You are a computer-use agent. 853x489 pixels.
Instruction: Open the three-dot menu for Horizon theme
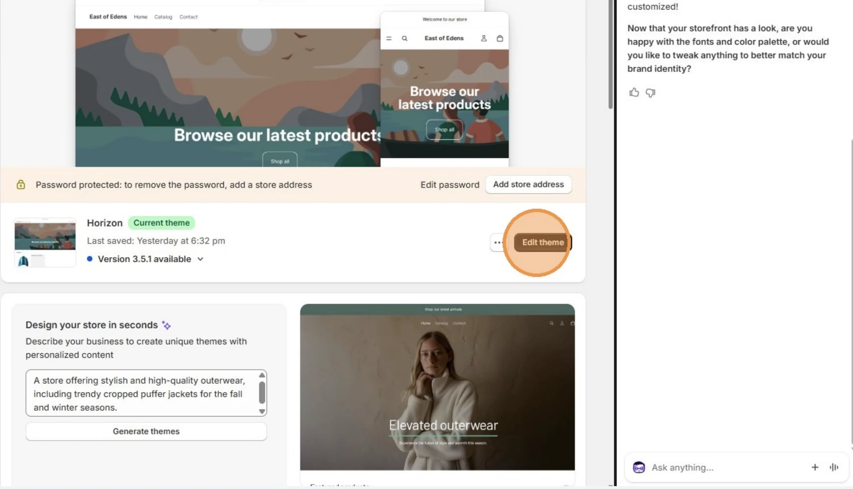[x=498, y=242]
